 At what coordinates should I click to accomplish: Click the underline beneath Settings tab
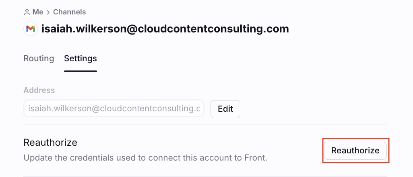[81, 71]
